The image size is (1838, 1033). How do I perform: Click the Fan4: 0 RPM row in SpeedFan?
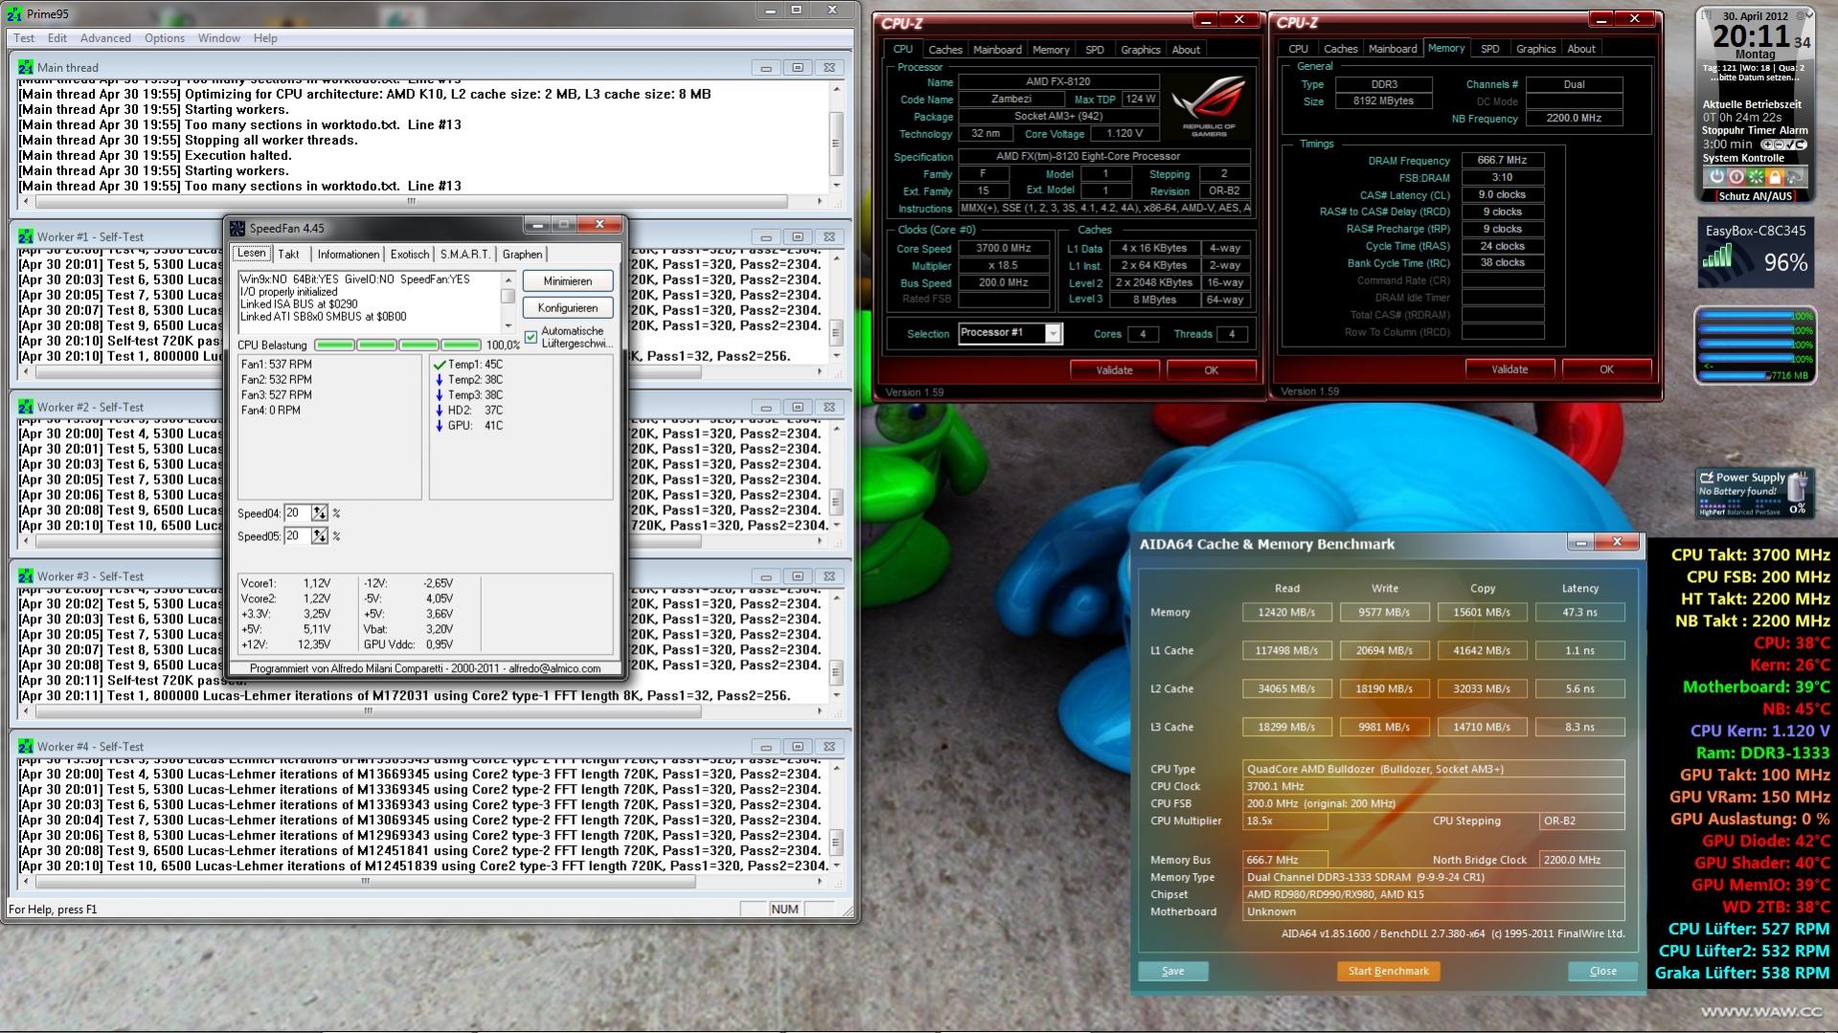click(271, 411)
